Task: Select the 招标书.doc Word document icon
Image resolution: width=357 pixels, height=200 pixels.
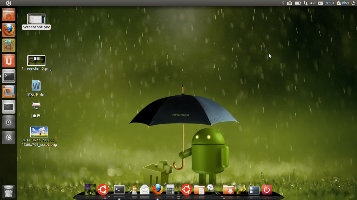Action: [x=36, y=86]
